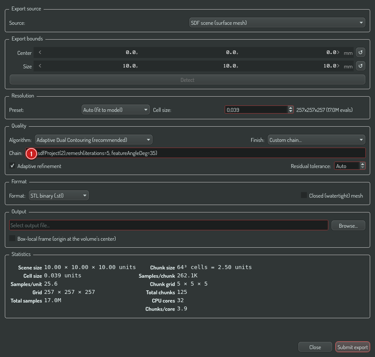Click the Grid '257 × 257 × 257' statistic
The width and height of the screenshot is (375, 357).
[70, 292]
